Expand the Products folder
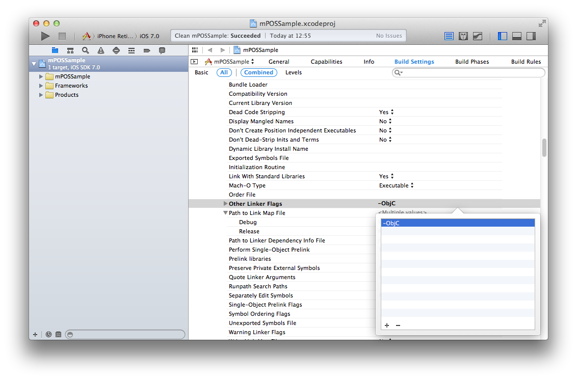The width and height of the screenshot is (577, 380). [41, 95]
